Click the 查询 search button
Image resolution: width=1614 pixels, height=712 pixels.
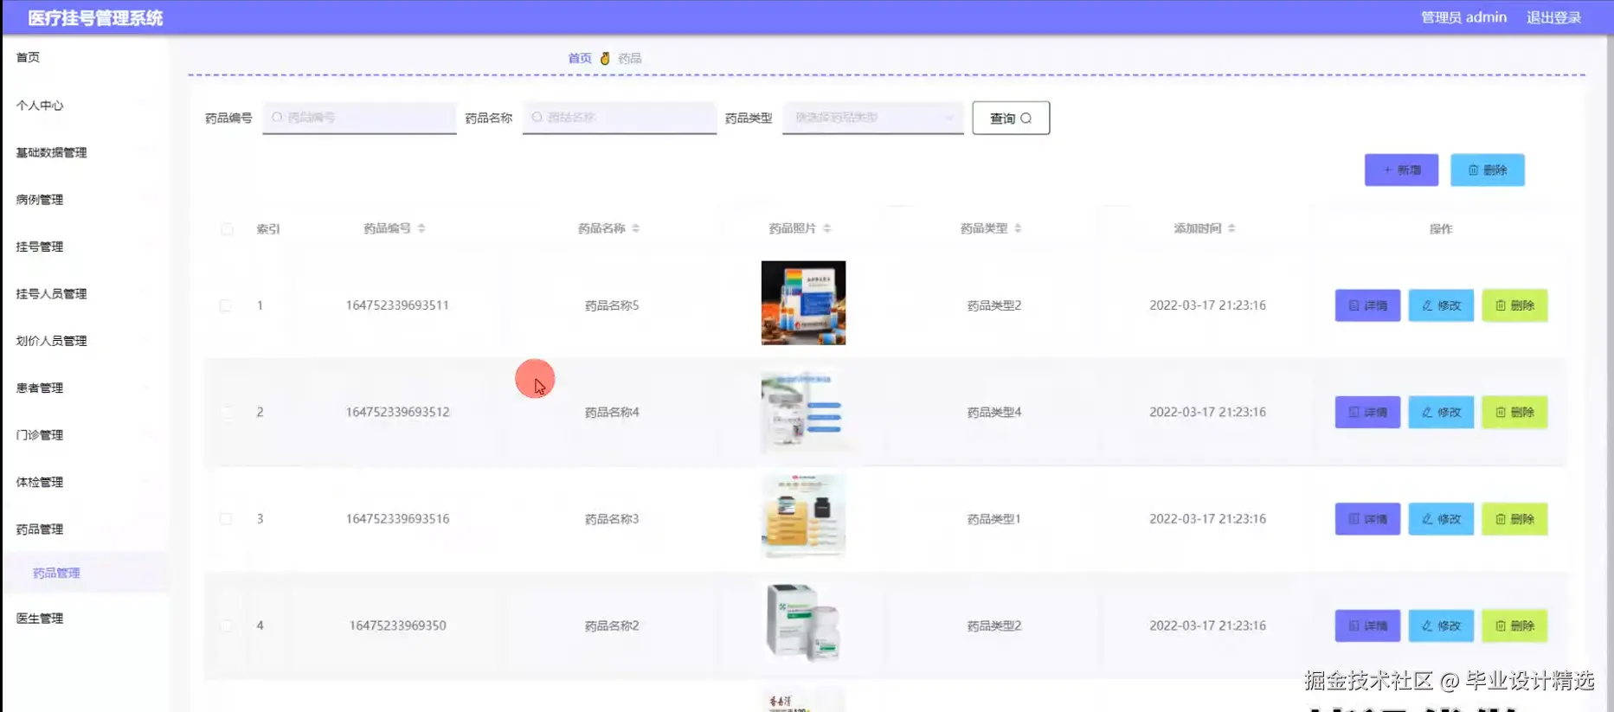[1011, 119]
